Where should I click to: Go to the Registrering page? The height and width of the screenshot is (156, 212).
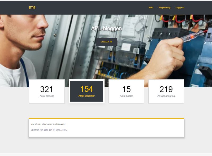(165, 8)
